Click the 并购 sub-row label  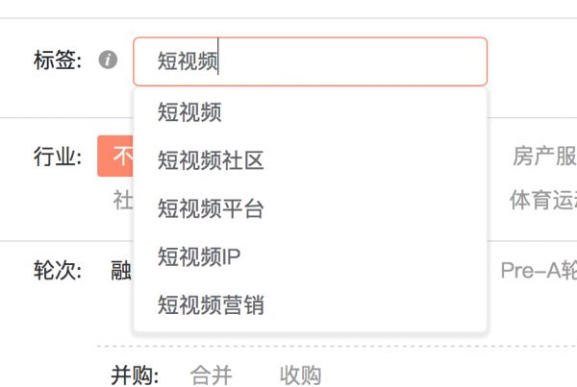point(134,375)
